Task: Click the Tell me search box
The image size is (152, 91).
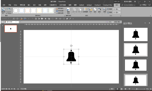Action: 128,5
